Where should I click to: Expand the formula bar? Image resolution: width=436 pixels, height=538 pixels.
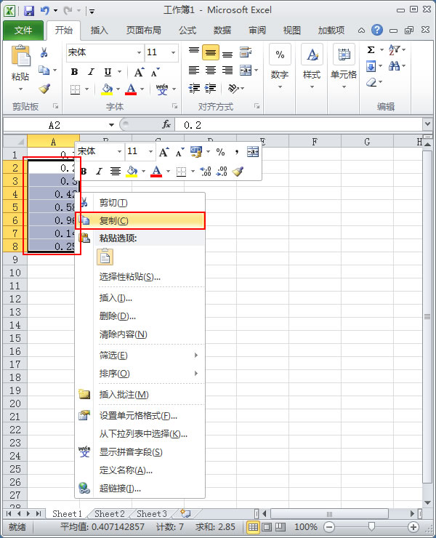pyautogui.click(x=427, y=124)
